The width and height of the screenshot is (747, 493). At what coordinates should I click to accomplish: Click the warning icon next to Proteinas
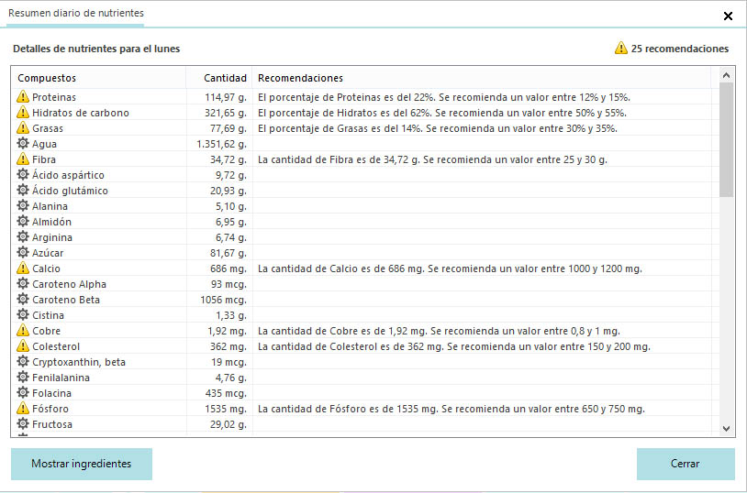coord(23,96)
